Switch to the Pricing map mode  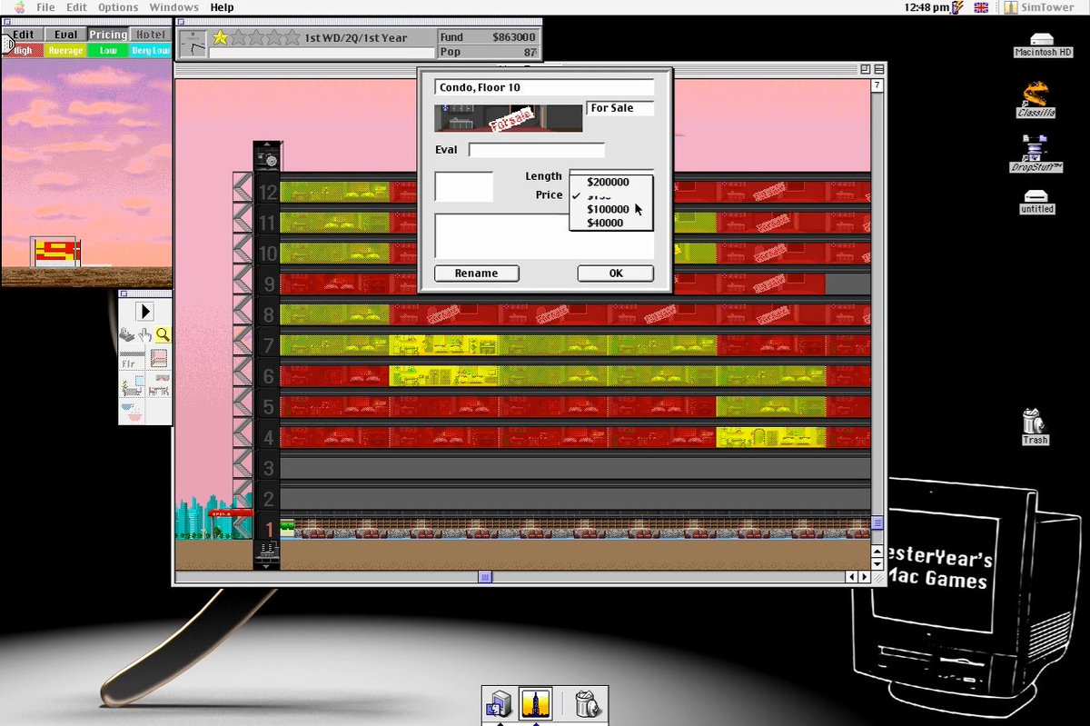pyautogui.click(x=108, y=35)
